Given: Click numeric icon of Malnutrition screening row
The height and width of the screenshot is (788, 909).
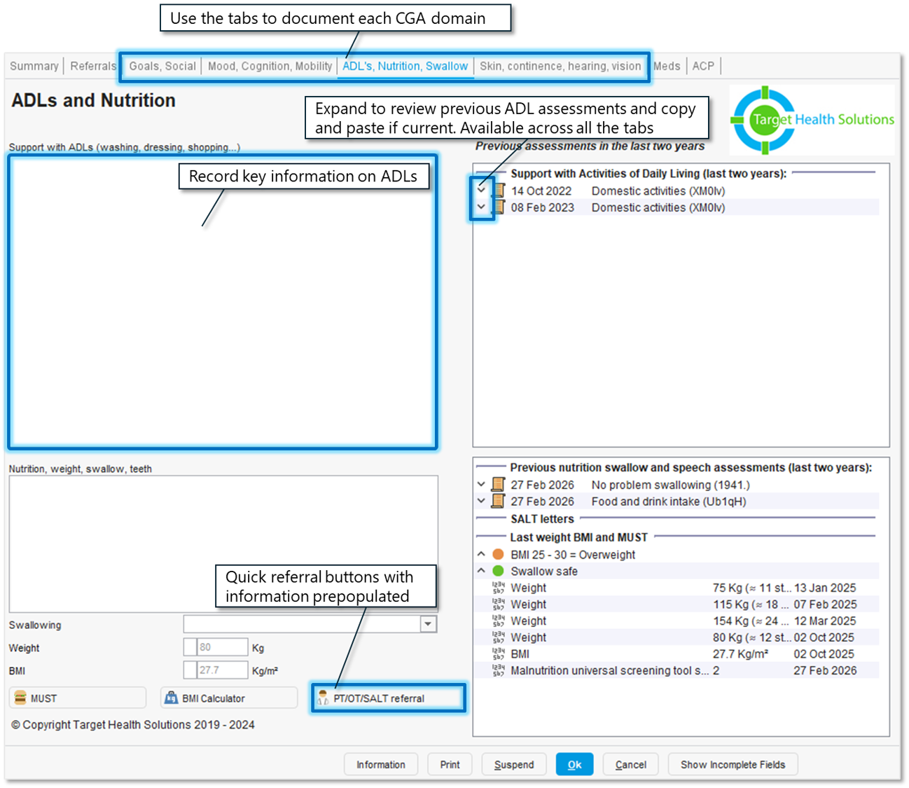Looking at the screenshot, I should point(499,670).
